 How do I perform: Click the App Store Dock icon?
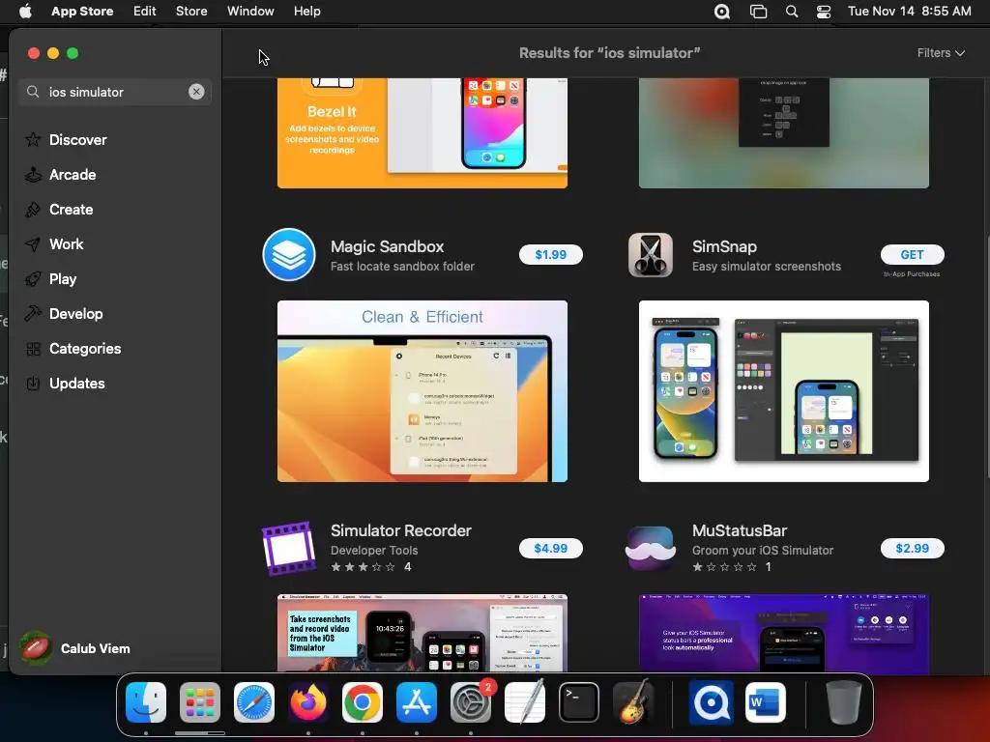click(416, 701)
